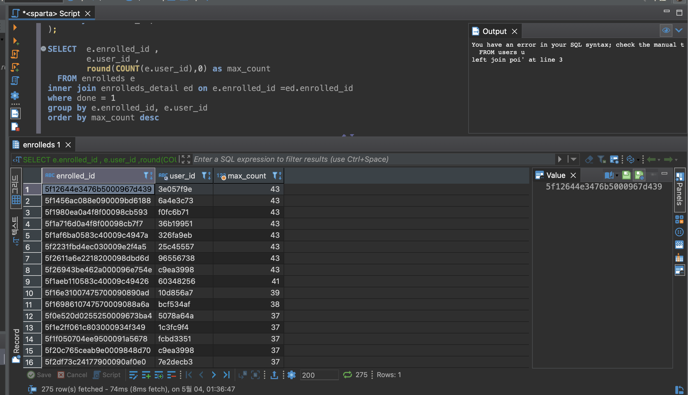Toggle the Record view mode

point(16,345)
